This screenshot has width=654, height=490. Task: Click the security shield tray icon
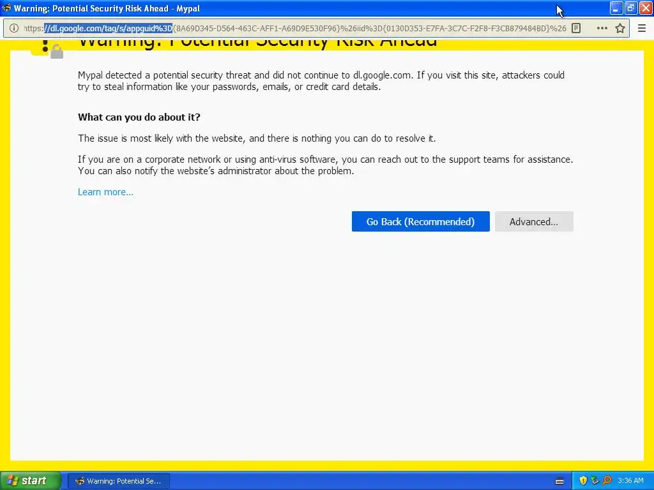tap(583, 480)
